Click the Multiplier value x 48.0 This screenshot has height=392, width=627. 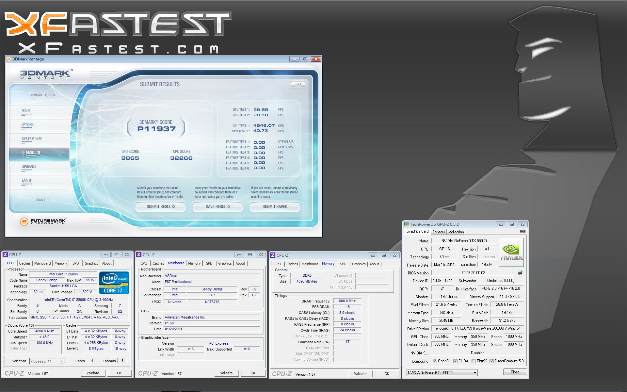pos(45,337)
